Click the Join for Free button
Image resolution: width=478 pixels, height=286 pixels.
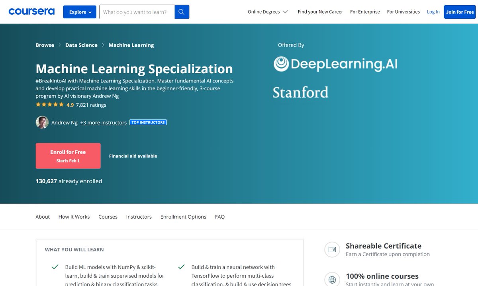coord(460,12)
